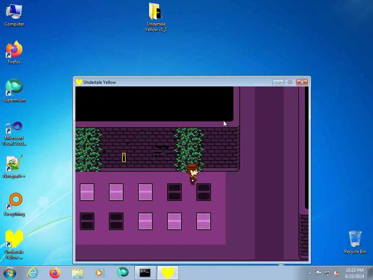Select the Supermium desktop shortcut
The image size is (373, 280).
(x=14, y=91)
